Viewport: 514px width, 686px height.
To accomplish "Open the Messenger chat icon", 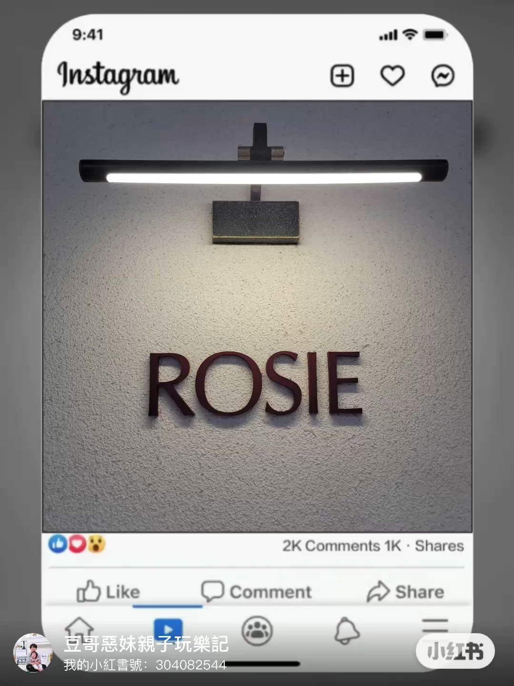I will pos(443,76).
